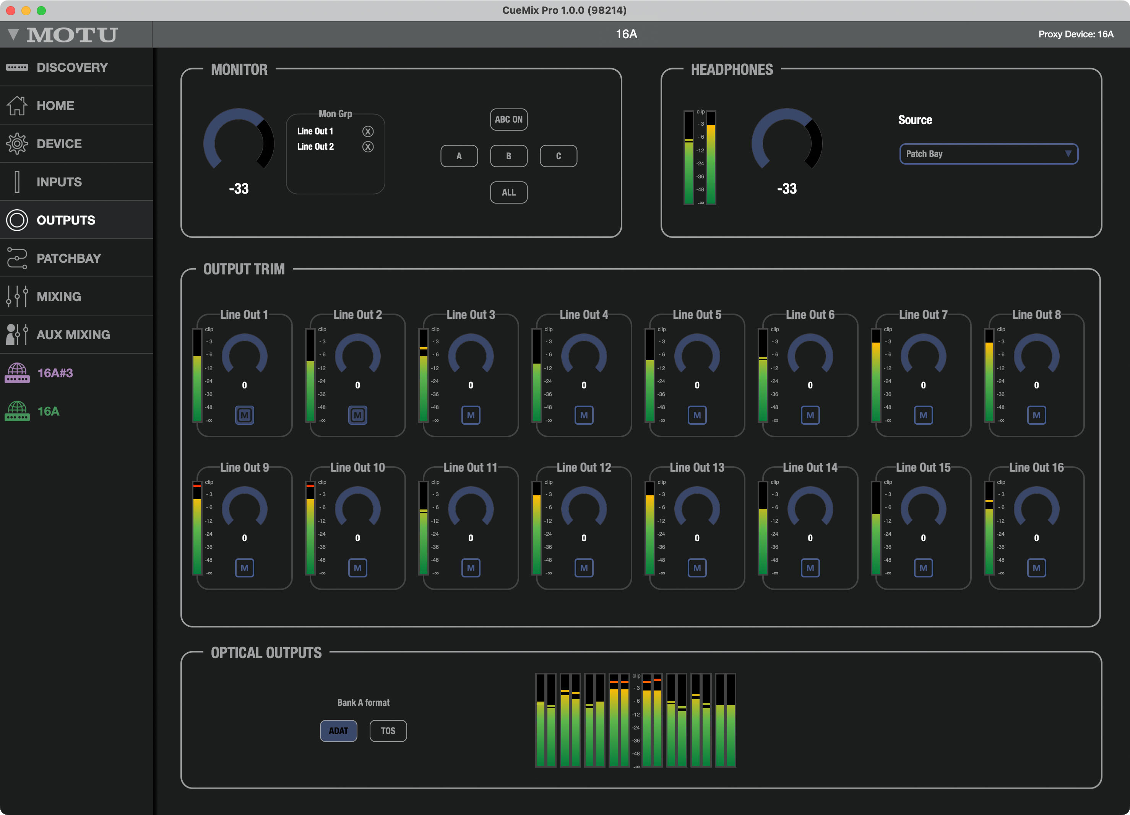Mute Line Out 4
1130x815 pixels.
coord(584,415)
